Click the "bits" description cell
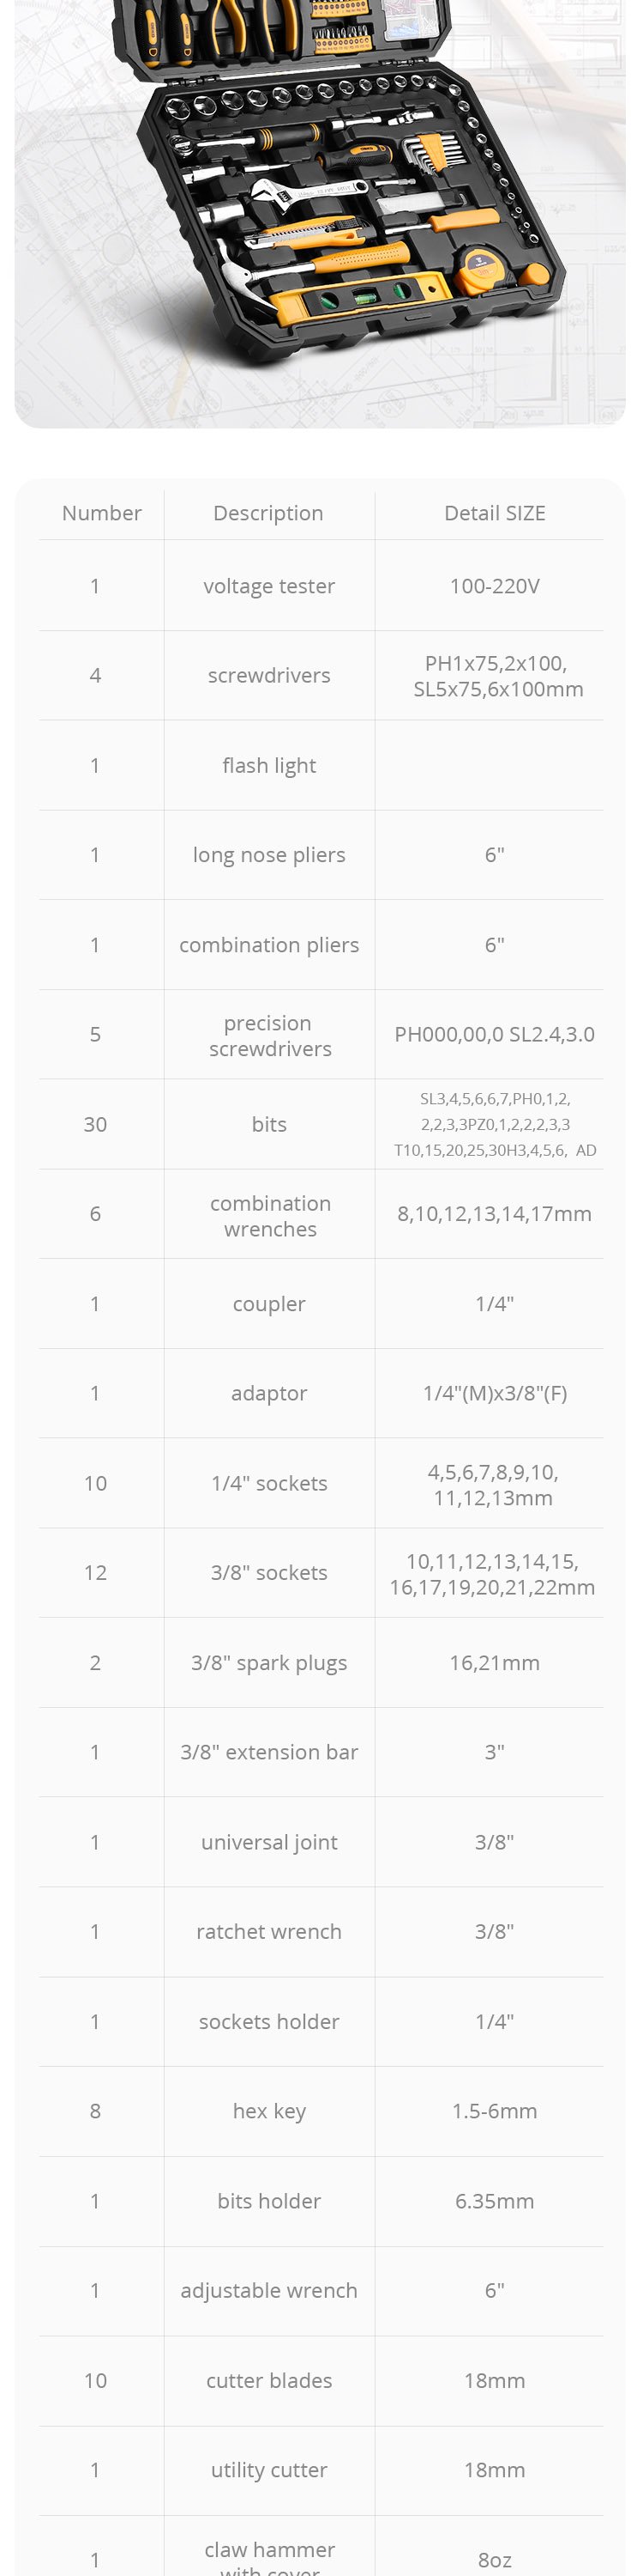643x2576 pixels. pos(268,1124)
